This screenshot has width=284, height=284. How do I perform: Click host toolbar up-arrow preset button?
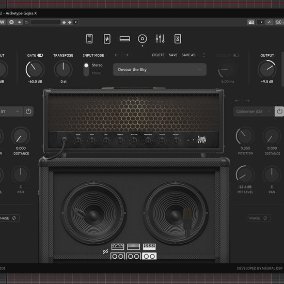click(x=64, y=22)
